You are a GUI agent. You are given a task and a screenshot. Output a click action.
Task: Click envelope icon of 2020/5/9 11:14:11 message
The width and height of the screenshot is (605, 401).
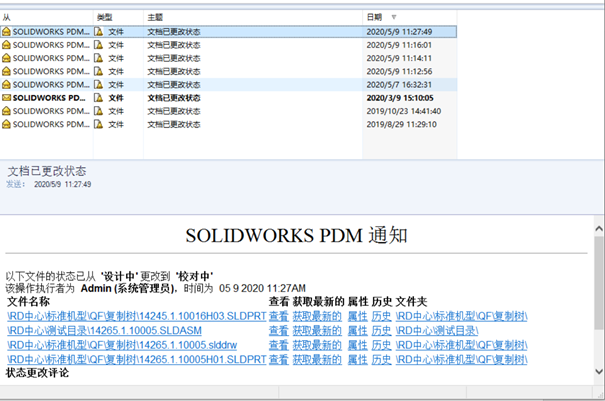pos(7,58)
